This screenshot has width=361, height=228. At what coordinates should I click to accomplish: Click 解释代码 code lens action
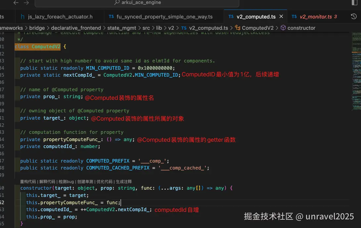click(47, 181)
